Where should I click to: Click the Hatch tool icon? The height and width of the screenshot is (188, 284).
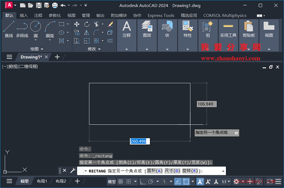click(x=61, y=41)
